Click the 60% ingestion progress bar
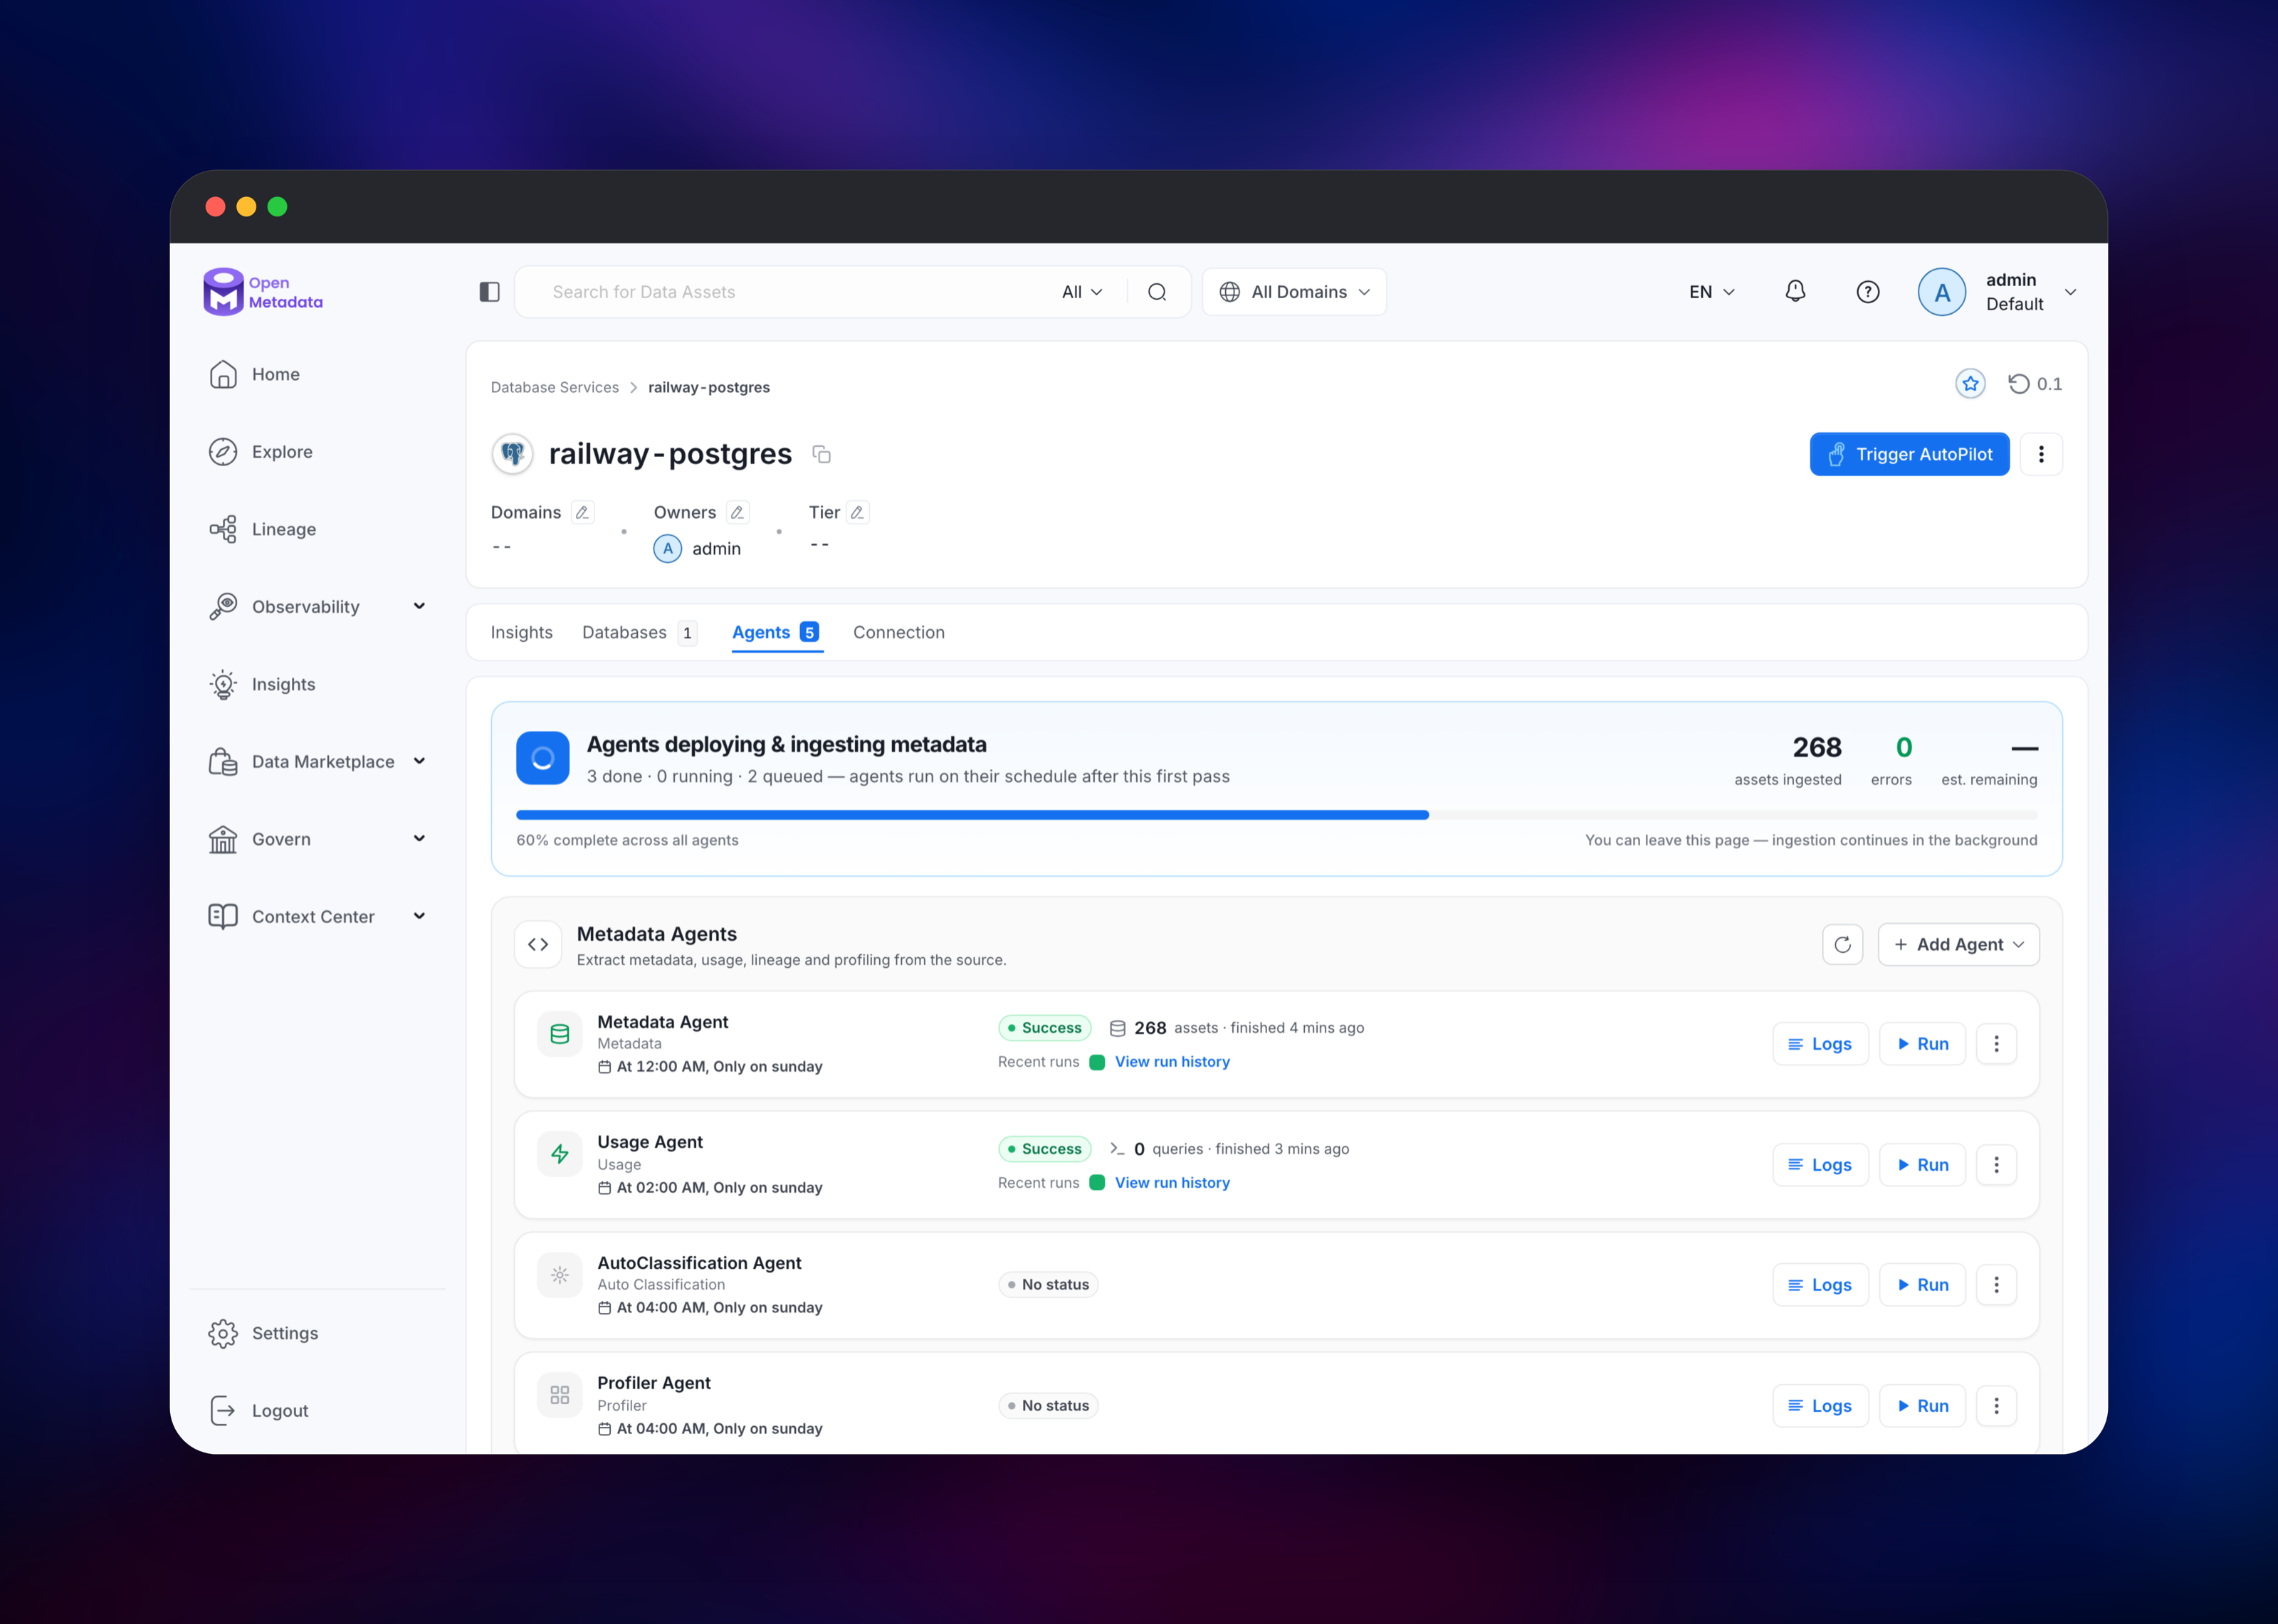The height and width of the screenshot is (1624, 2278). tap(1276, 815)
